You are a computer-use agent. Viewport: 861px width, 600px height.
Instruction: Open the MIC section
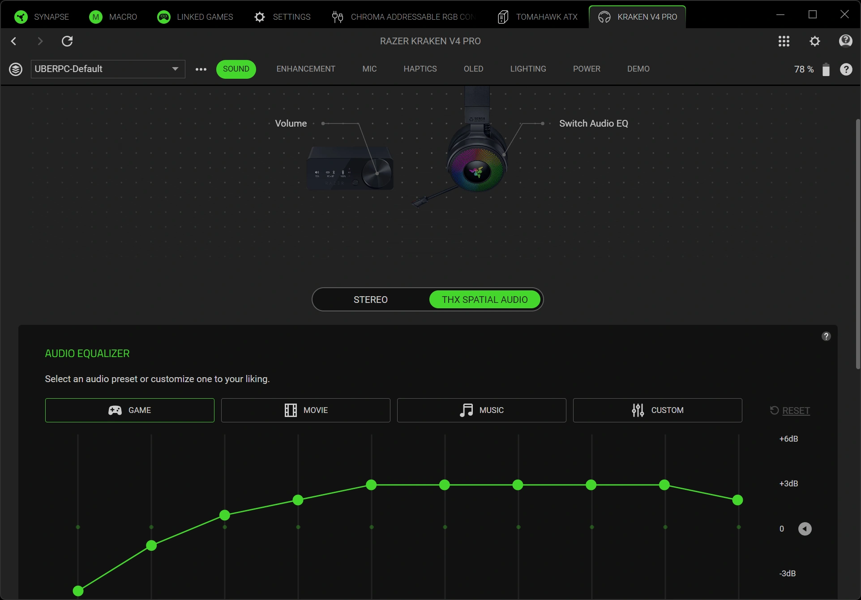tap(369, 69)
